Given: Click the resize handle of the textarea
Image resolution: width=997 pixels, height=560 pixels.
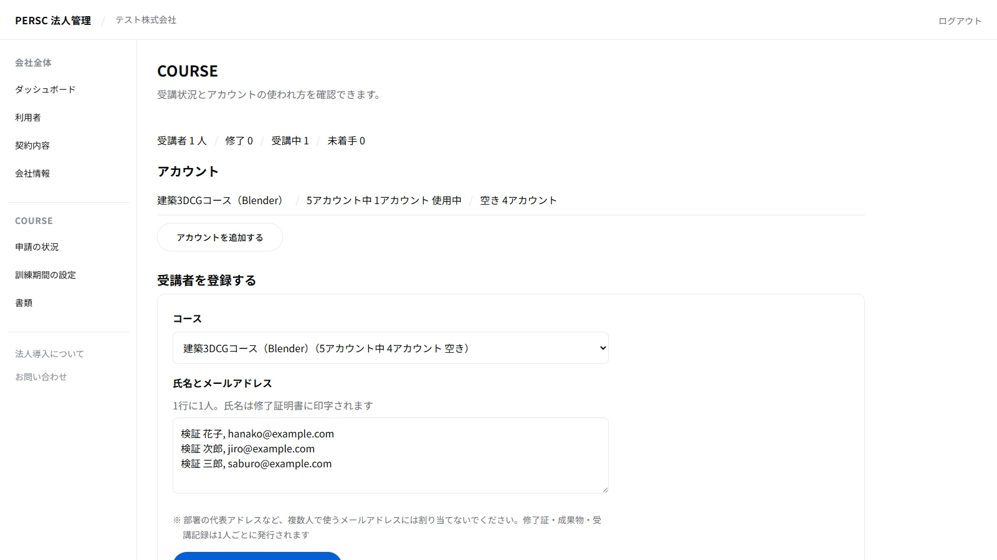Looking at the screenshot, I should [x=604, y=489].
